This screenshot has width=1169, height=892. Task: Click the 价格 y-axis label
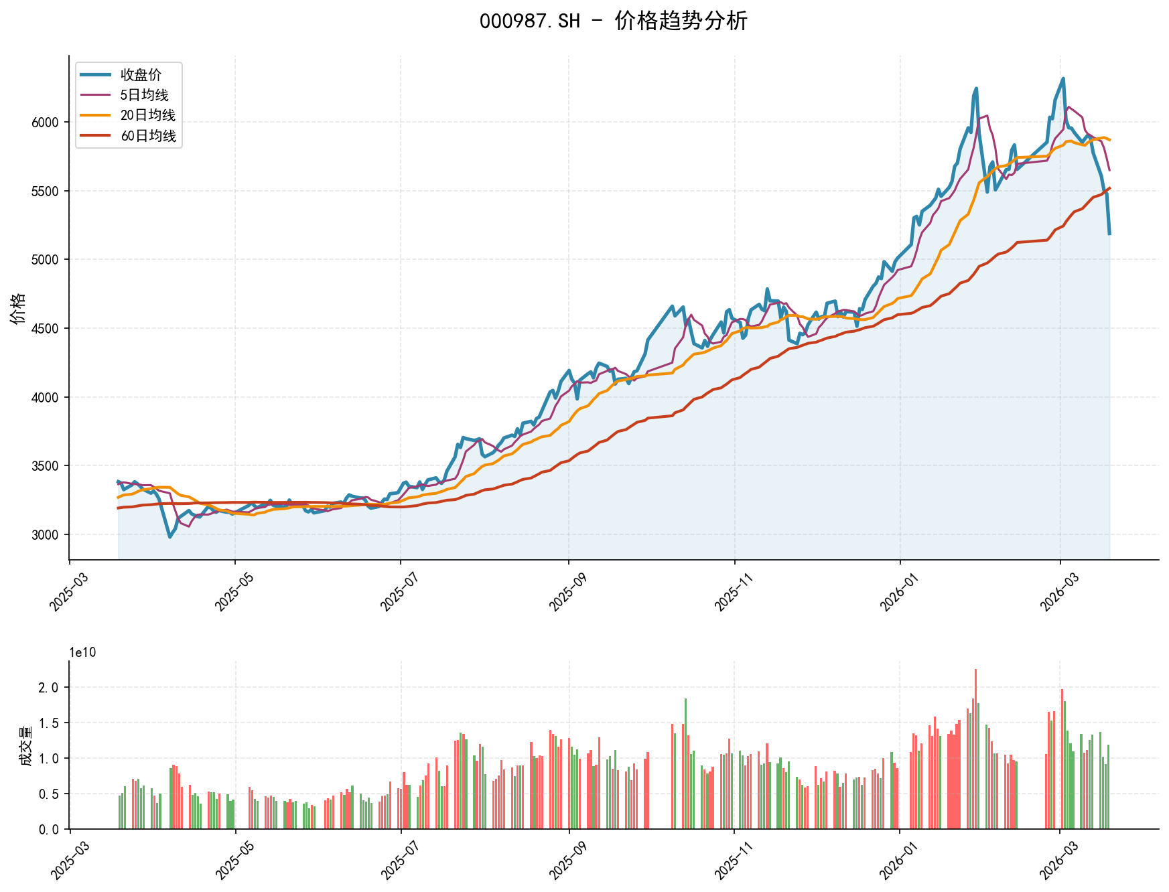point(18,308)
